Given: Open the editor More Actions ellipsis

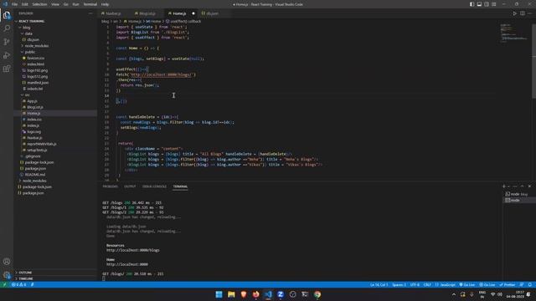Looking at the screenshot, I should [x=529, y=13].
